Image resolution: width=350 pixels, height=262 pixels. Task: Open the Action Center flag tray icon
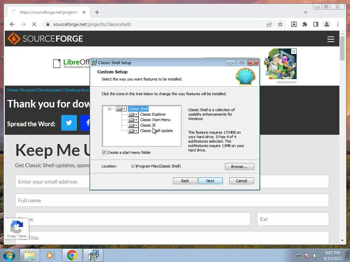[307, 256]
